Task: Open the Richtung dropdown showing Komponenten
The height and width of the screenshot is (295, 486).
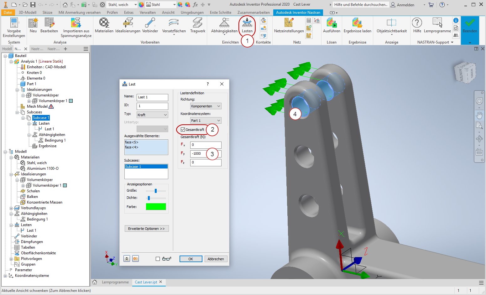Action: pos(206,106)
